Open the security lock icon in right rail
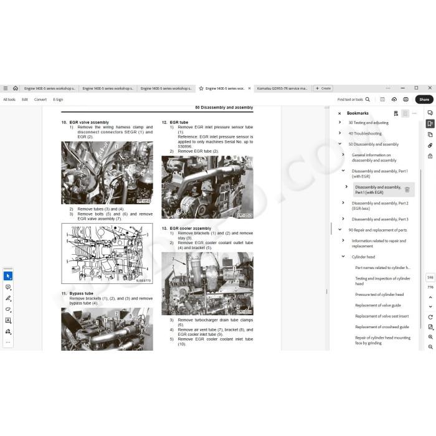The height and width of the screenshot is (436, 436). pyautogui.click(x=430, y=156)
